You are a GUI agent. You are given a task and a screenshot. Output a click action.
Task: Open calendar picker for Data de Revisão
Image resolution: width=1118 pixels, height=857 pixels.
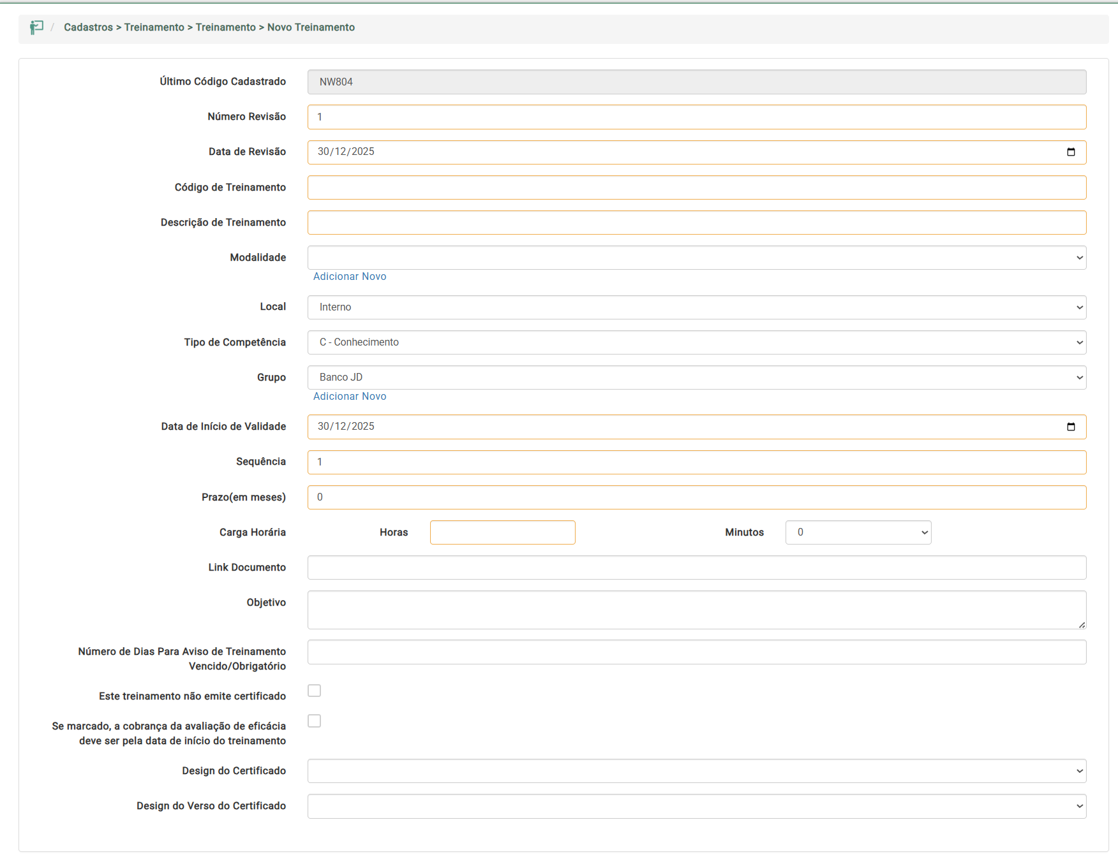pos(1071,152)
